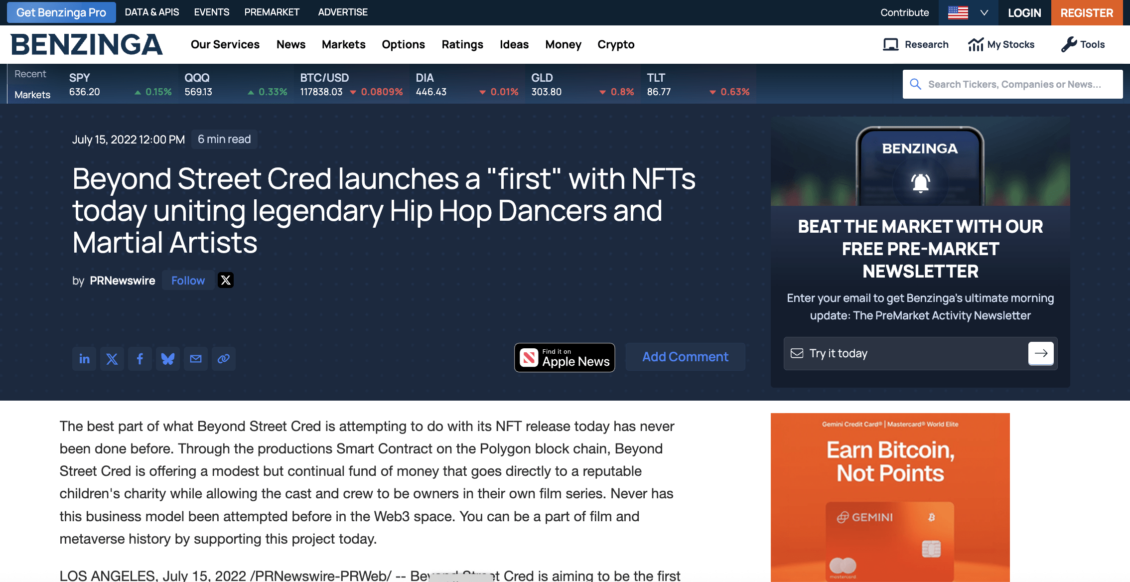Share article via X icon in share row
Viewport: 1130px width, 582px height.
(112, 359)
